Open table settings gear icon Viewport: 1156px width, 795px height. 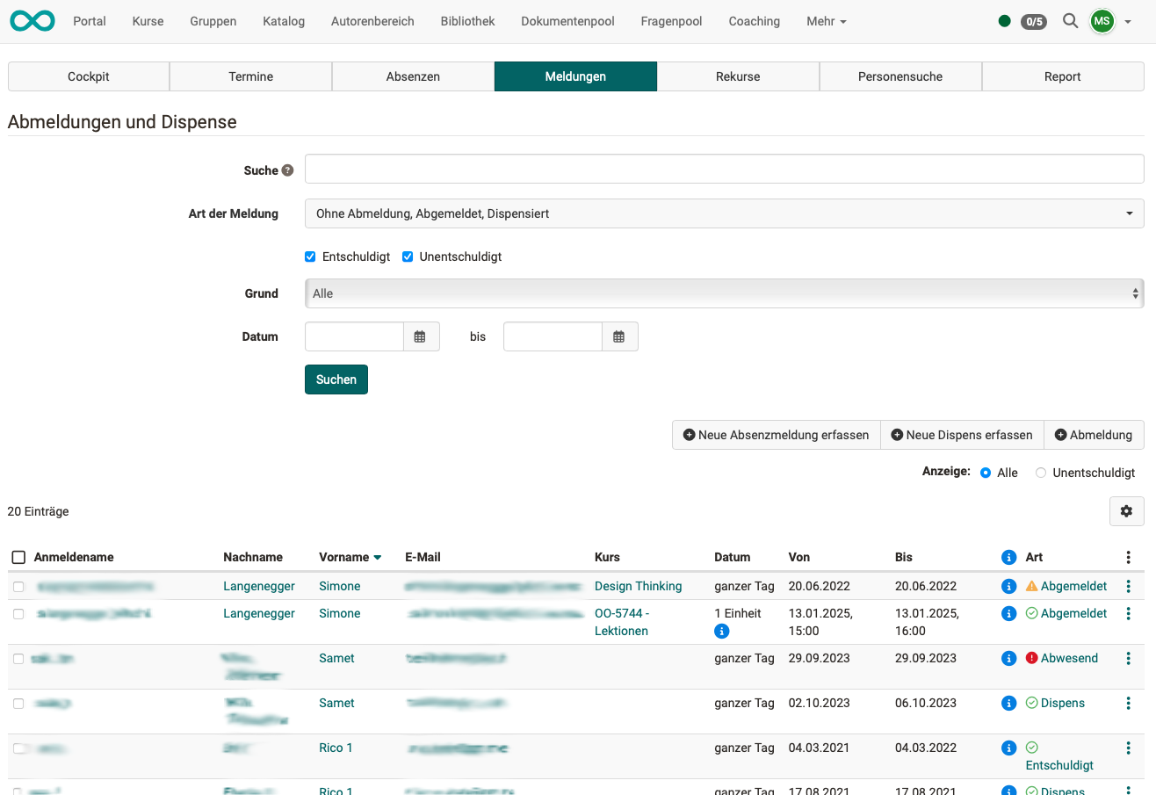1126,511
